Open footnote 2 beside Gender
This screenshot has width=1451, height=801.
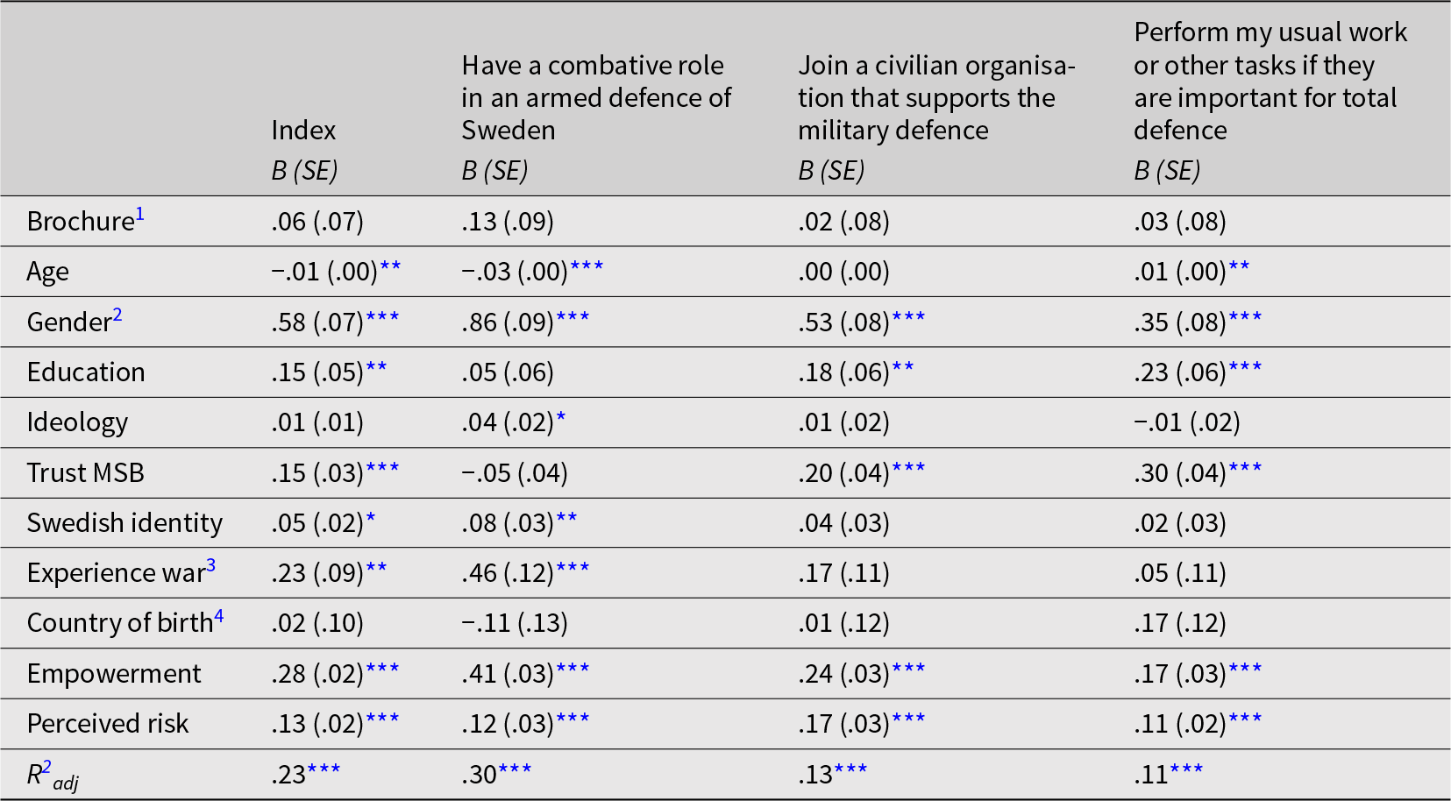(x=117, y=315)
